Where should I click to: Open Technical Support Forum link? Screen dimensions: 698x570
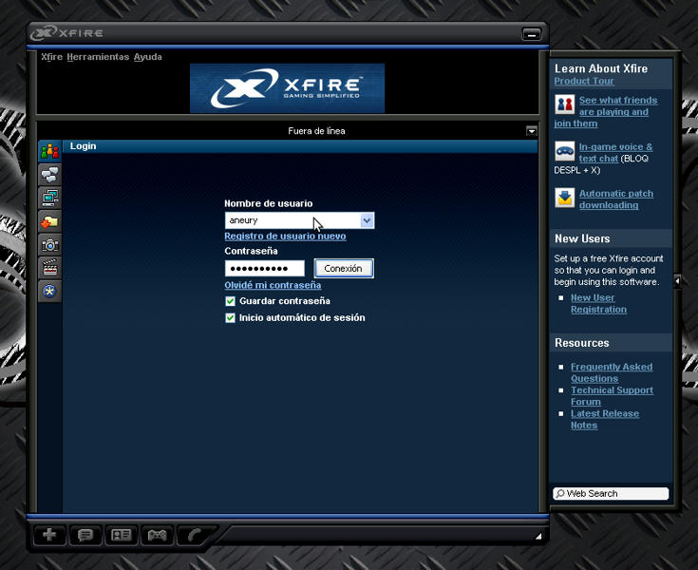(612, 396)
